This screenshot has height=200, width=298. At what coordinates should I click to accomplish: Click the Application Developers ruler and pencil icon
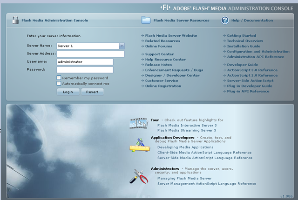[x=140, y=146]
